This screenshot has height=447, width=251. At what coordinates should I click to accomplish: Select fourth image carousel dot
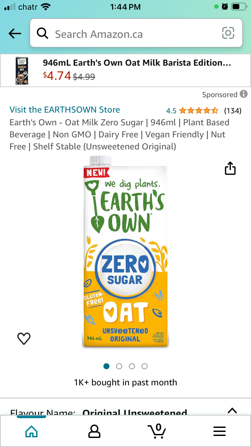coord(145,366)
